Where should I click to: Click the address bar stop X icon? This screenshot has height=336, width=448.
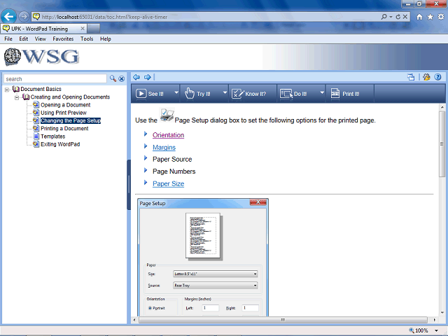405,17
